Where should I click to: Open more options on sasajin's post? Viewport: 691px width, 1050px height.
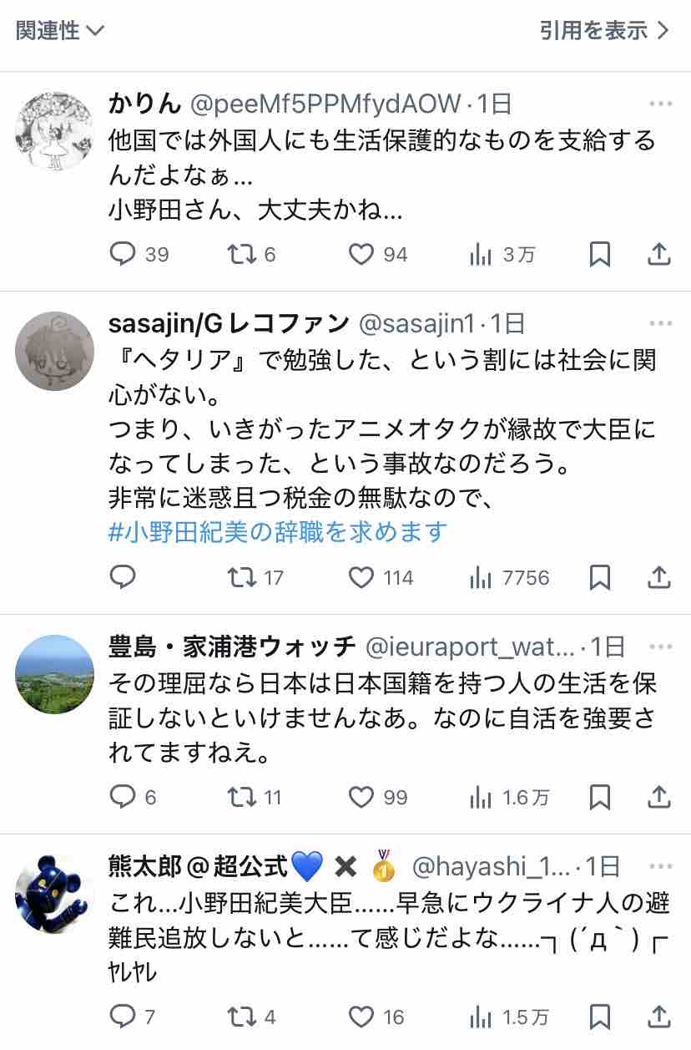660,322
